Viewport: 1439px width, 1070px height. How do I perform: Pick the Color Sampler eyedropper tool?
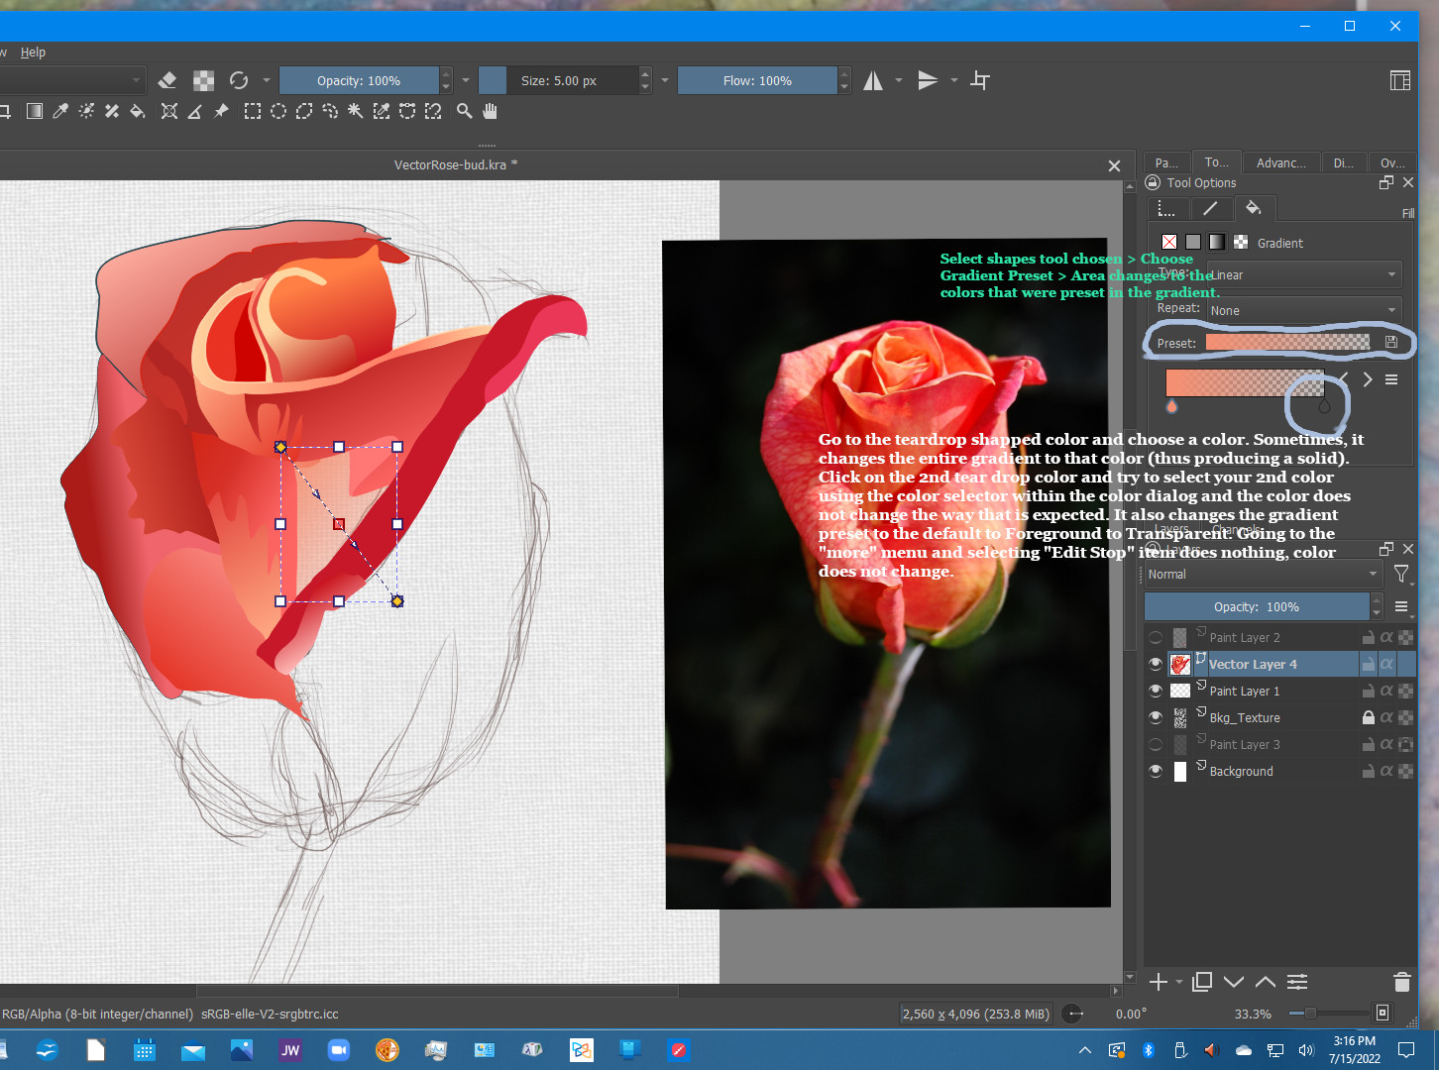(x=60, y=111)
